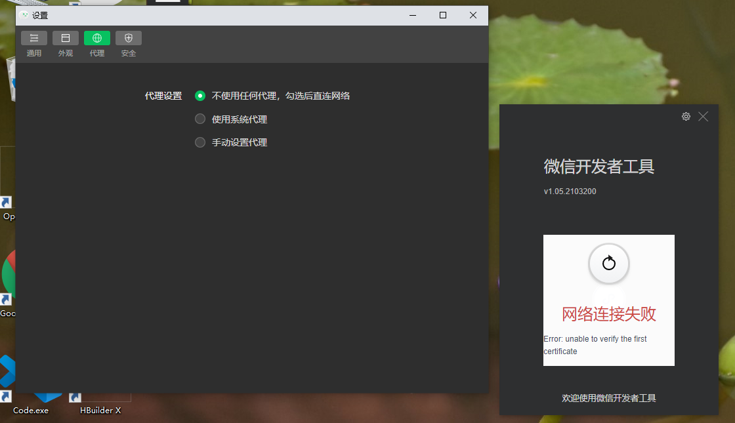This screenshot has width=735, height=423.
Task: Click the 网络连接失败 error message
Action: (x=609, y=314)
